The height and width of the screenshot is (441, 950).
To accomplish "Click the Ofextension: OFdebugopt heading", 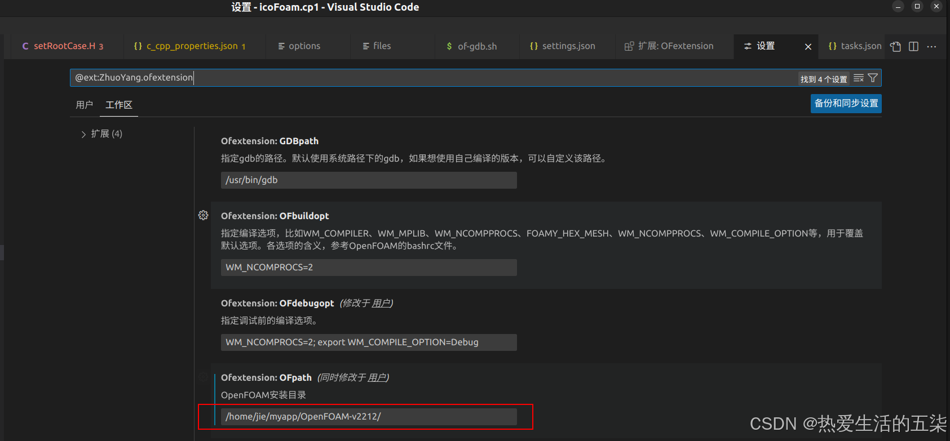I will coord(277,304).
